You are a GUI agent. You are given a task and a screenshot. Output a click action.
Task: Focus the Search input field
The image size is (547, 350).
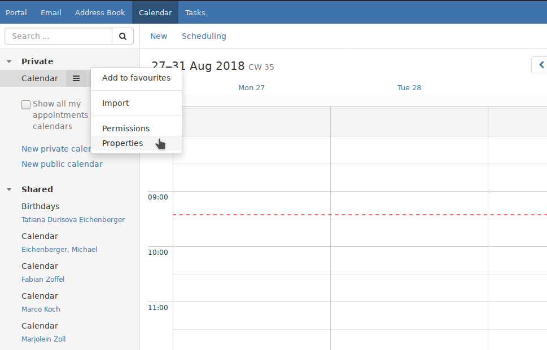(x=59, y=36)
